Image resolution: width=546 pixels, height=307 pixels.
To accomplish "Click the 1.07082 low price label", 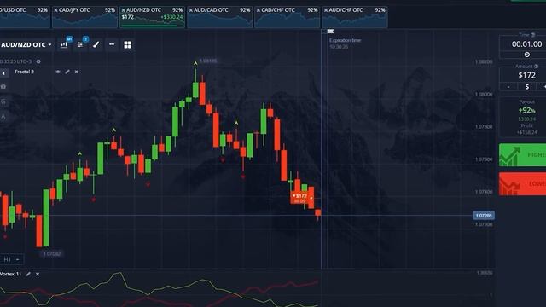I will (x=52, y=254).
